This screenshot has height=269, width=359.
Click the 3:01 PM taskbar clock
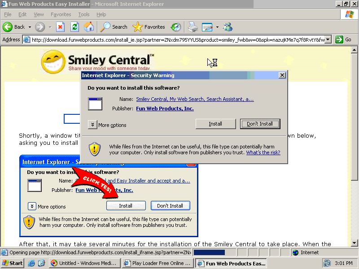tap(344, 263)
